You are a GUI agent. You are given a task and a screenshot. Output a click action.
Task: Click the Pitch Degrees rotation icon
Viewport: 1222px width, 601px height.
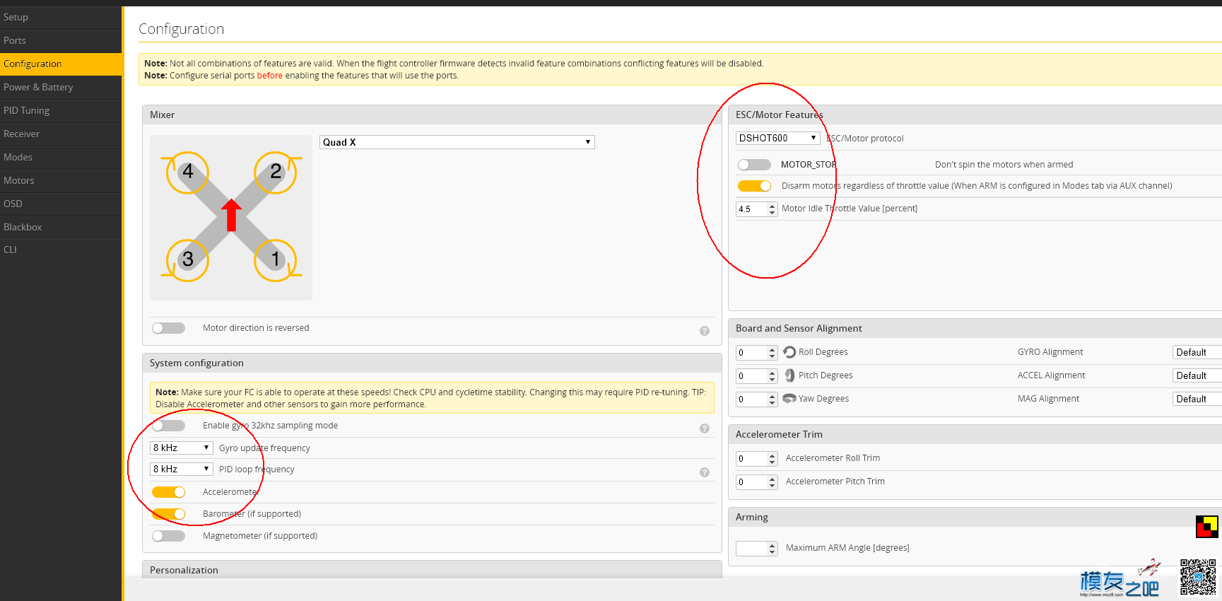[x=789, y=375]
